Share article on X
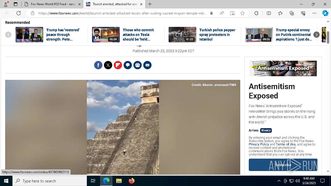331x186 pixels. click(x=108, y=65)
